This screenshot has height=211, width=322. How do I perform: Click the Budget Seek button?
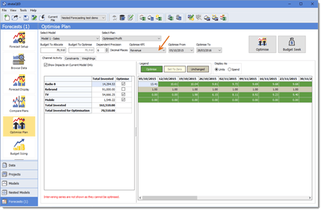click(292, 44)
